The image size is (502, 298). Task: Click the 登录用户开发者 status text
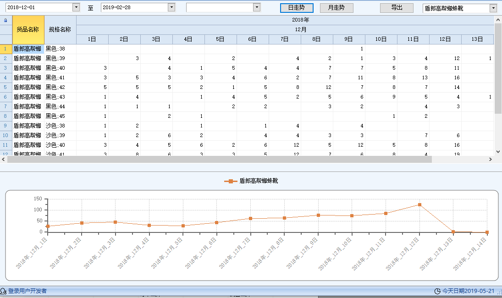(x=28, y=291)
